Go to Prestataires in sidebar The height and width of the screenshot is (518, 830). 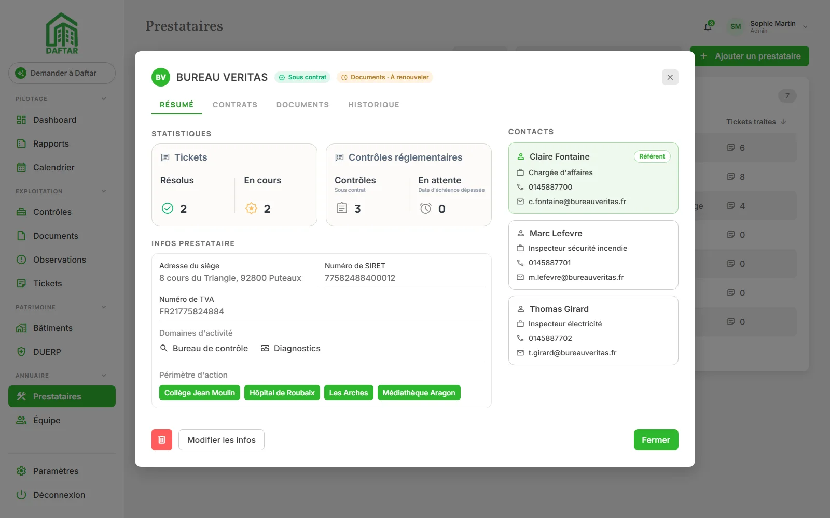(62, 396)
